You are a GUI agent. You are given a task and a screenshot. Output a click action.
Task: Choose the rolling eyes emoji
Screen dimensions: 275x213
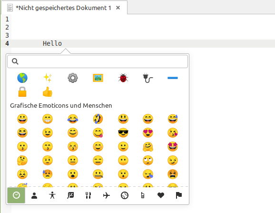coord(148,161)
